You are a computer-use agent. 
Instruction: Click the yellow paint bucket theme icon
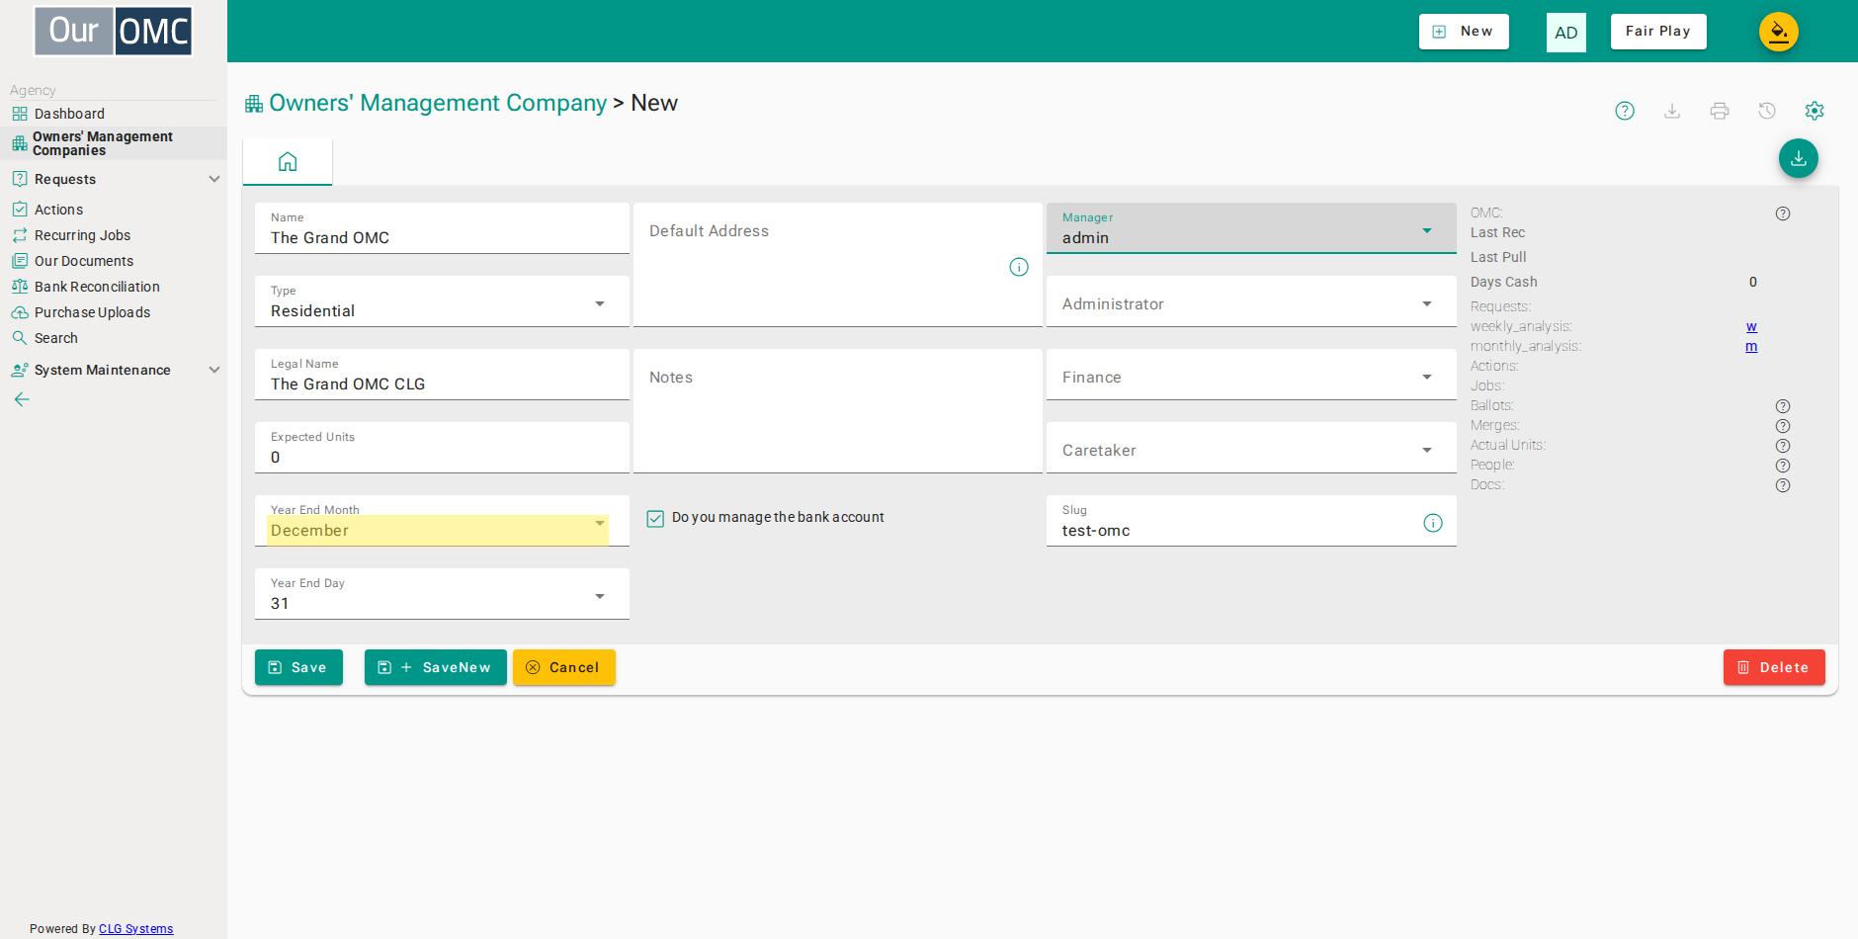coord(1779,32)
